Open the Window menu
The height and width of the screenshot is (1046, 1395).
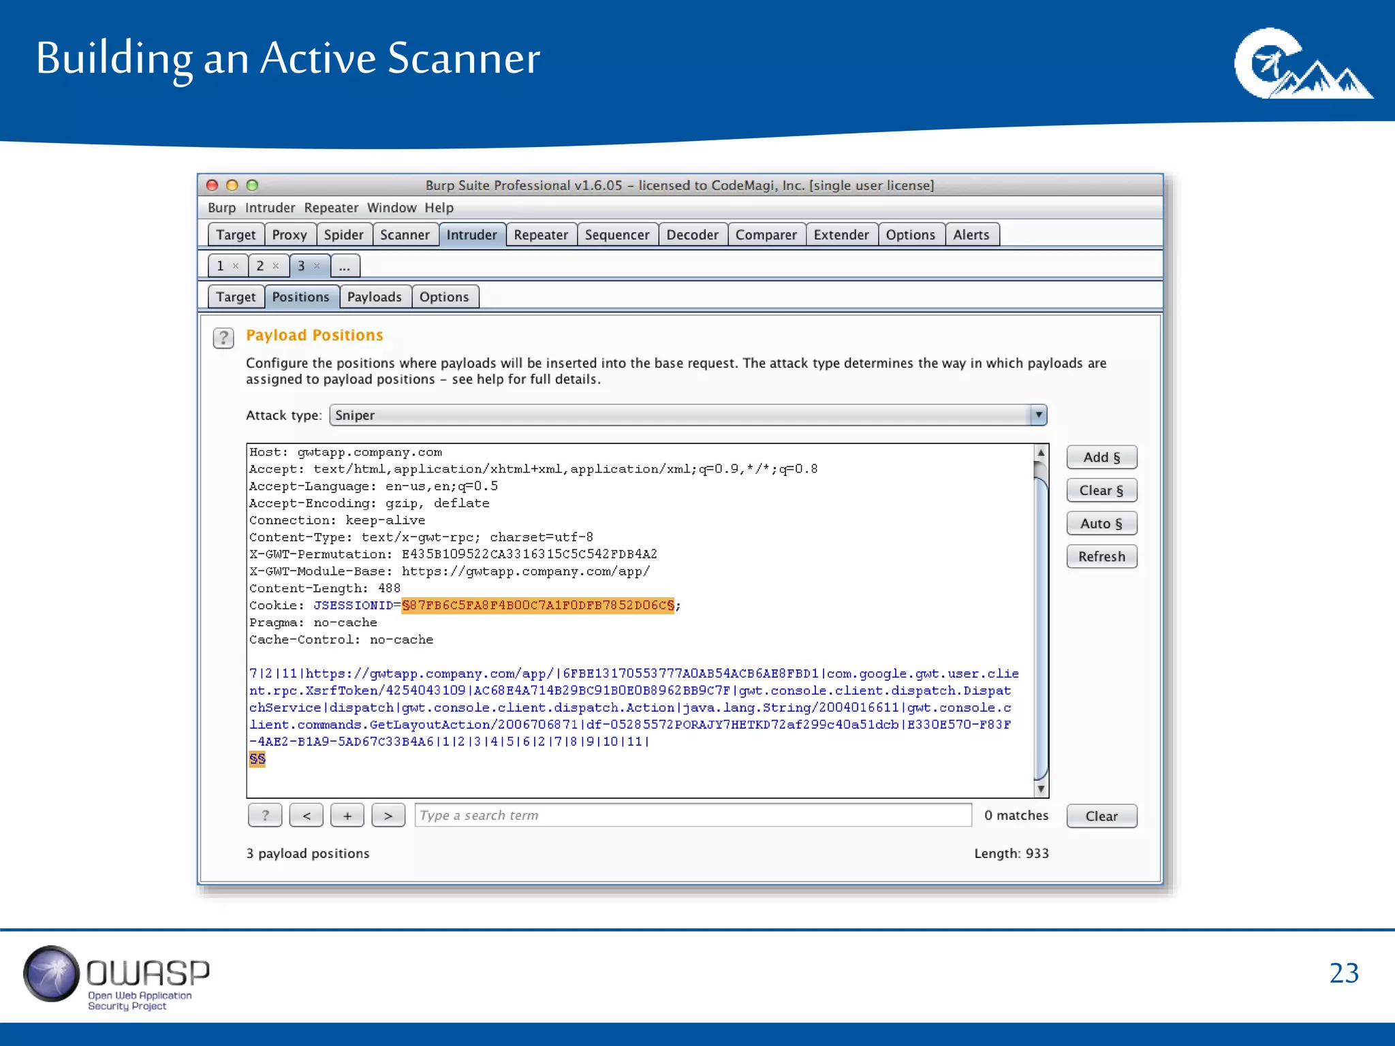tap(392, 208)
